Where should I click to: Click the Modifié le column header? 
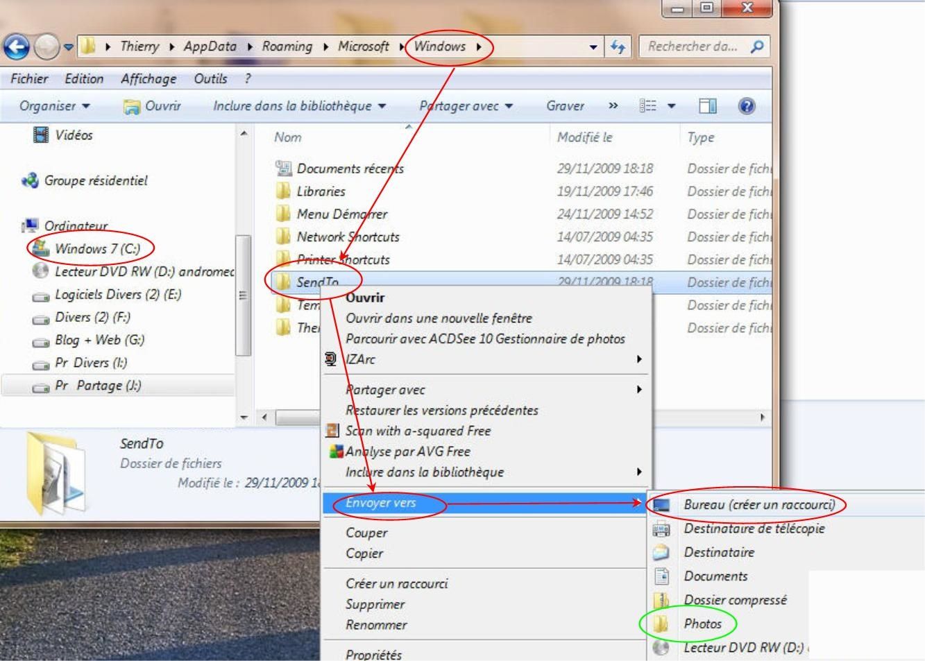click(x=585, y=137)
